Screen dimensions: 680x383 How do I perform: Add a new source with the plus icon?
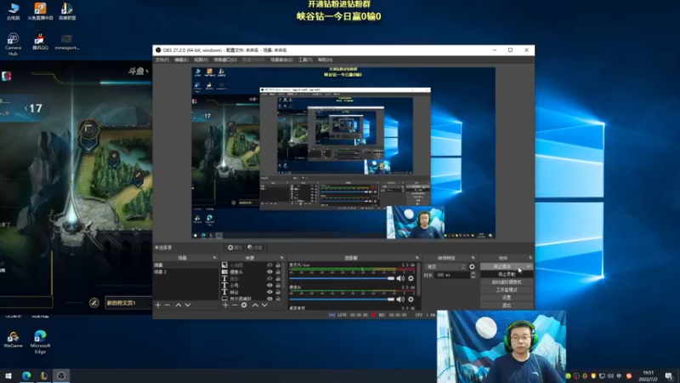(225, 305)
